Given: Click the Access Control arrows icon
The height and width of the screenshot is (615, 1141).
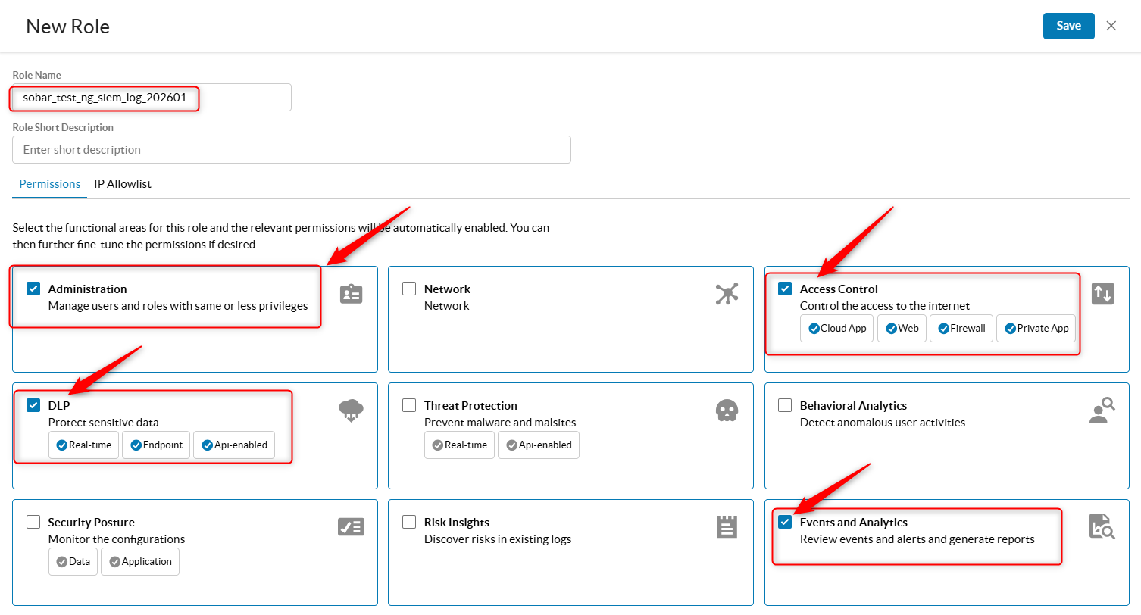Looking at the screenshot, I should coord(1102,293).
